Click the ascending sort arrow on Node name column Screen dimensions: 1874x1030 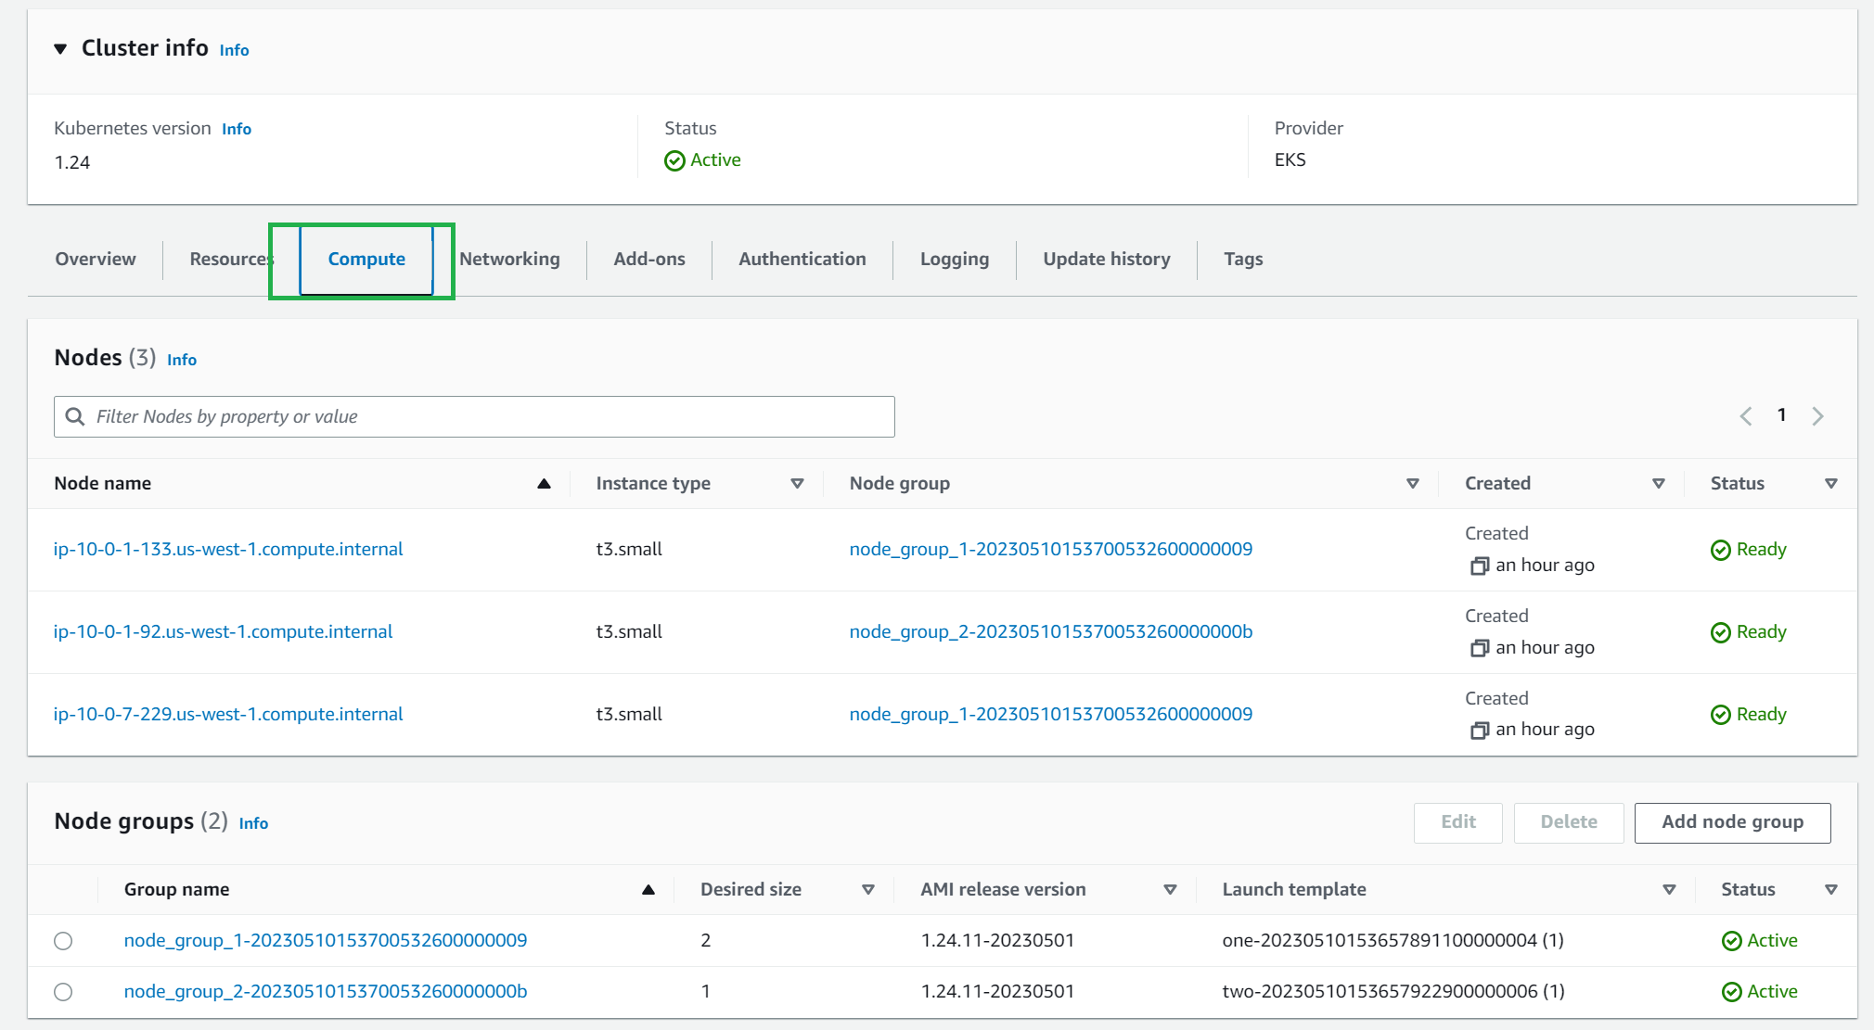[545, 483]
